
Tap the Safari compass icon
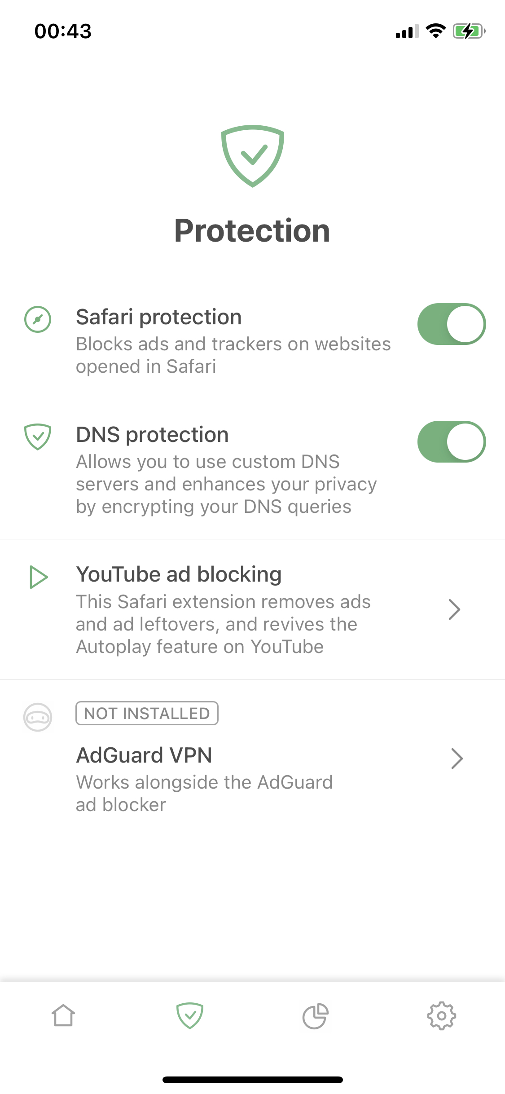(38, 319)
